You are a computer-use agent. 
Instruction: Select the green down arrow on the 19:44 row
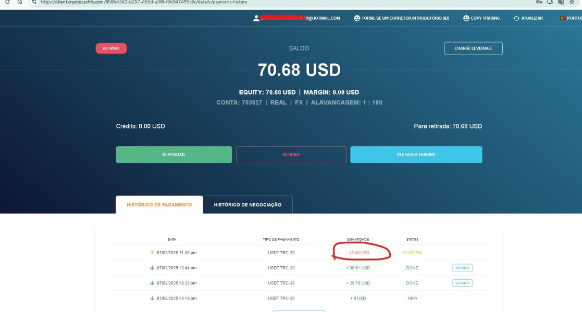click(x=152, y=267)
